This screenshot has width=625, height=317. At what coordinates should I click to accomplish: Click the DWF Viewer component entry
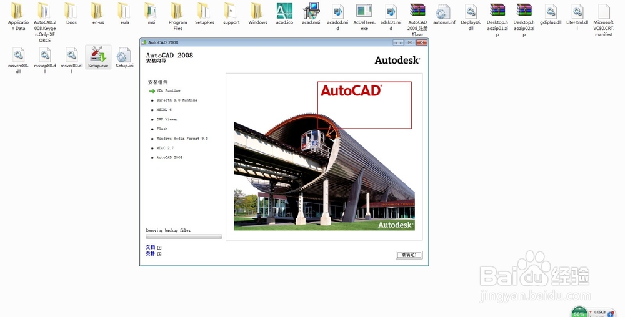167,119
